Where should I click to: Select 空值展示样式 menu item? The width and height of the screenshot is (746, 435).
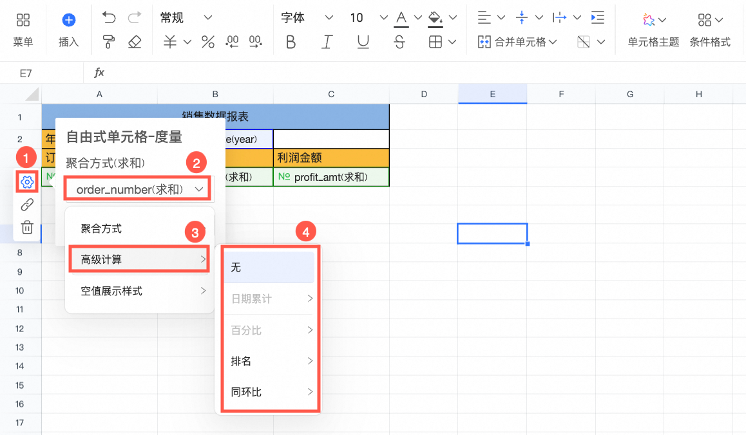tap(139, 291)
